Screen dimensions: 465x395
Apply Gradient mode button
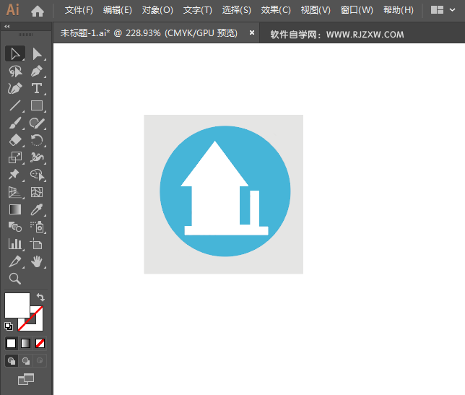click(x=26, y=344)
